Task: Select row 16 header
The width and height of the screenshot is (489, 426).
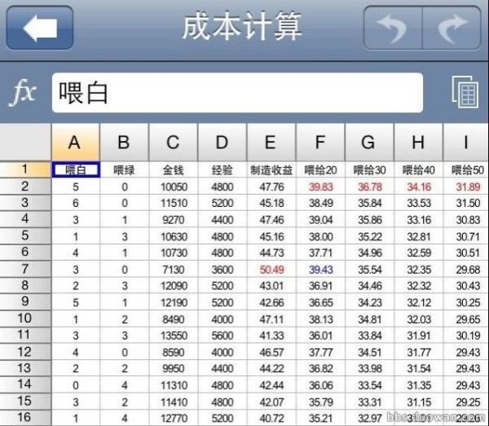Action: (x=25, y=419)
